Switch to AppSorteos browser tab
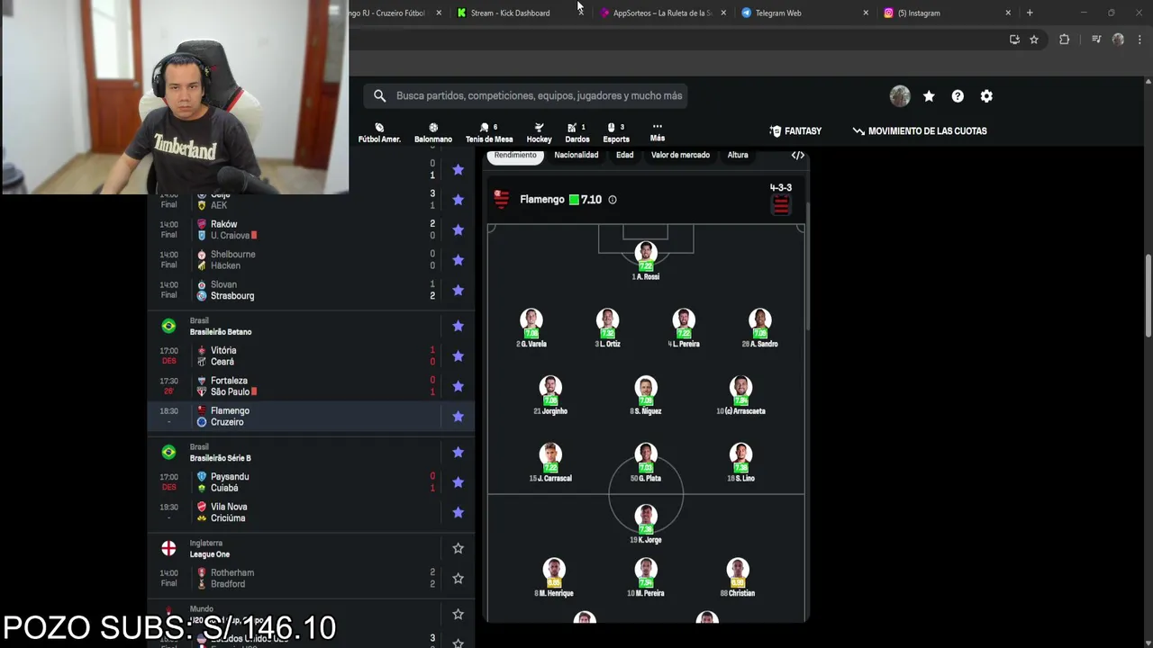The image size is (1153, 648). [662, 13]
